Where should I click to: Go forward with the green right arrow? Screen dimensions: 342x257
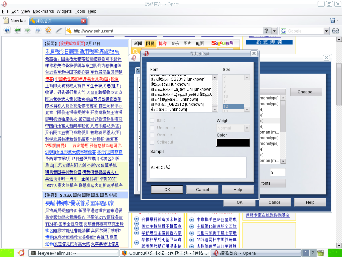(27, 30)
